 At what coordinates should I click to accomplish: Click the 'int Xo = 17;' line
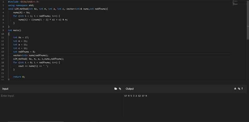point(21,37)
